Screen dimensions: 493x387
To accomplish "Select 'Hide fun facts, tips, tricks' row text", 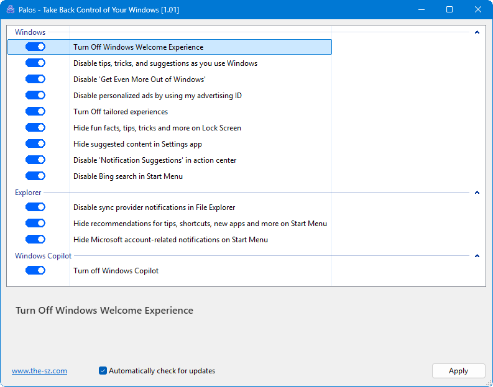I will [157, 128].
